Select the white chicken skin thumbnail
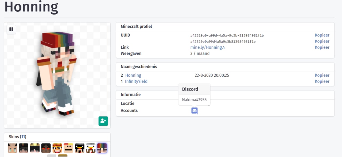Image resolution: width=342 pixels, height=157 pixels. pos(91,148)
